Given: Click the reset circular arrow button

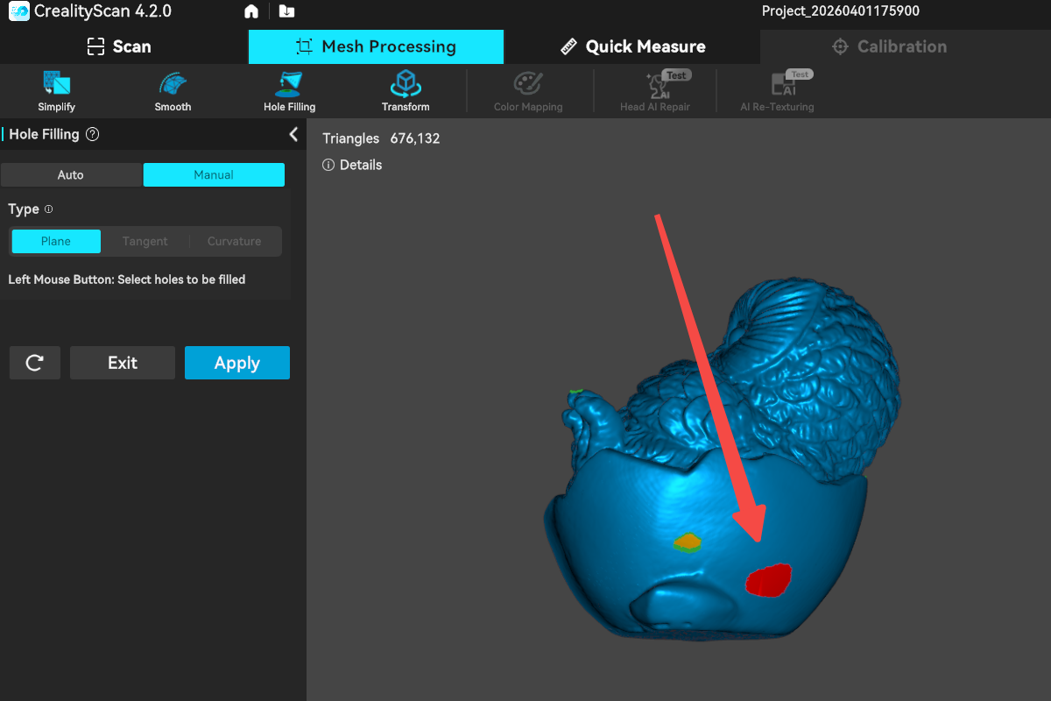Looking at the screenshot, I should tap(35, 363).
